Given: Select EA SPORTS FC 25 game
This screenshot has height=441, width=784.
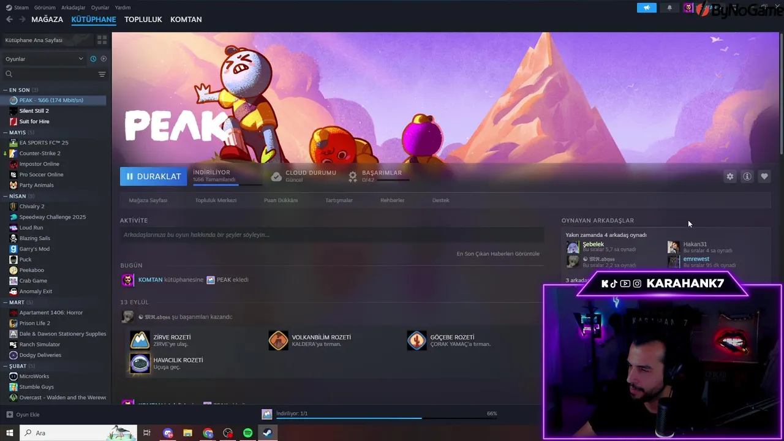Looking at the screenshot, I should point(43,143).
